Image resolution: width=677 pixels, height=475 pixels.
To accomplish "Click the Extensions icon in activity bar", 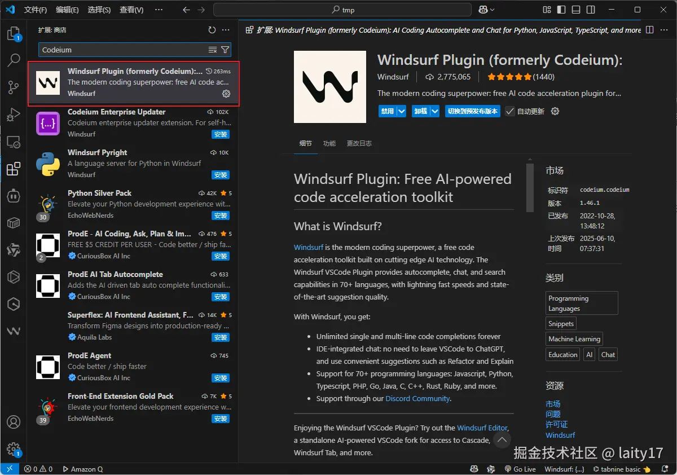I will tap(14, 169).
